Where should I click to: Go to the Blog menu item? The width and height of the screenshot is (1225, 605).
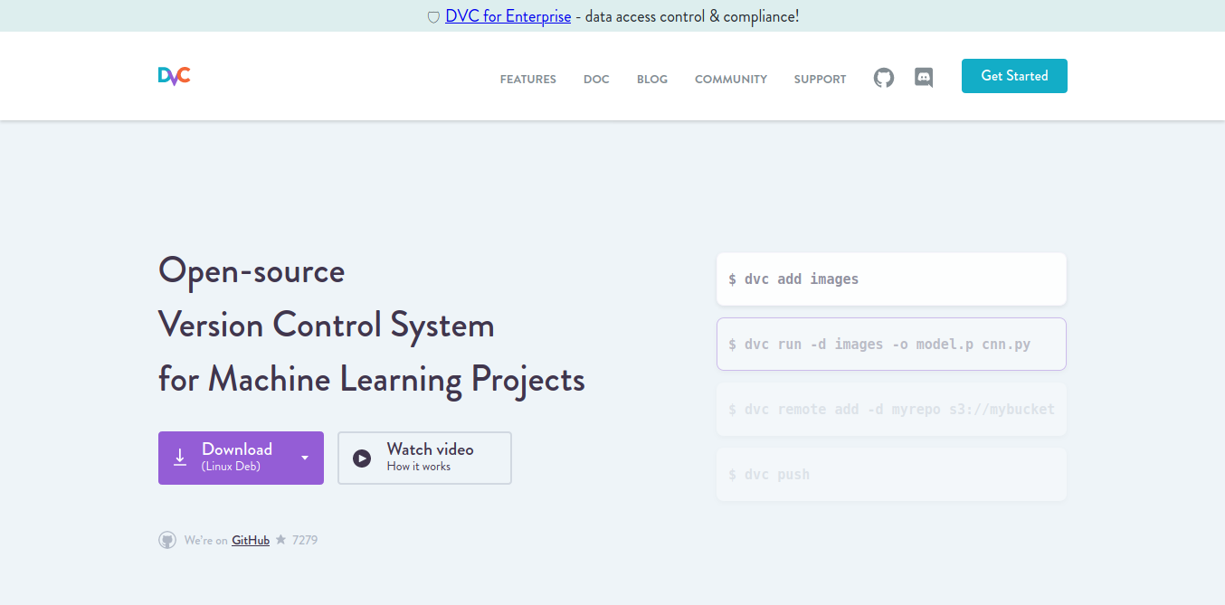click(652, 80)
